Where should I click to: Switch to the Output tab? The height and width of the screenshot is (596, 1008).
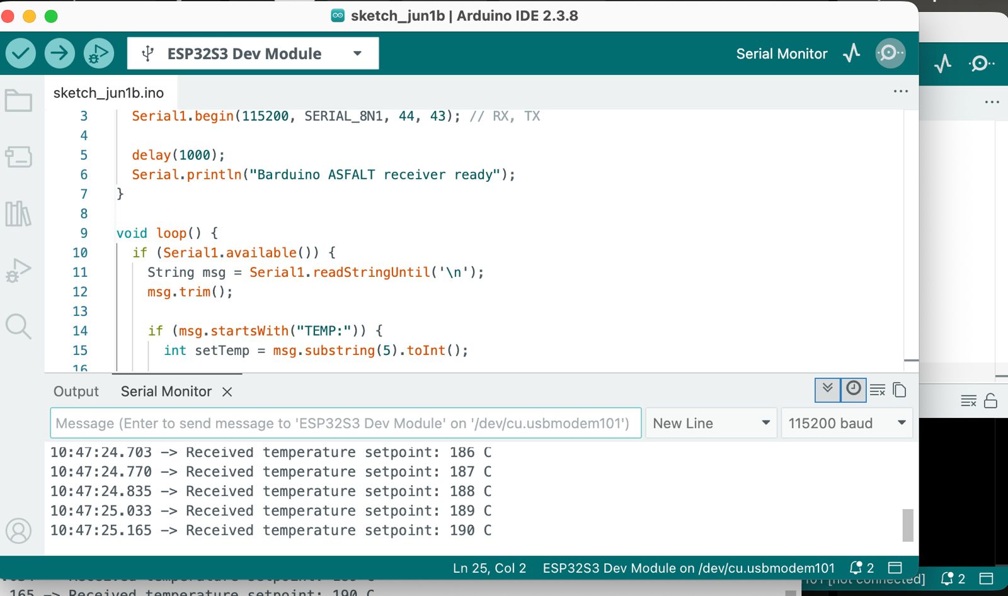[76, 391]
